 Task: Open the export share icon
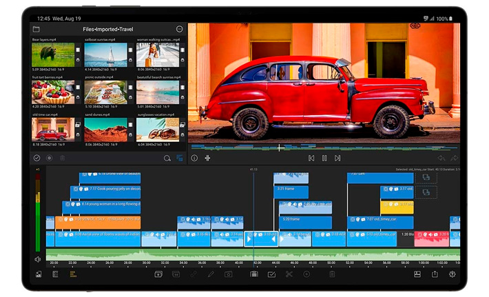tap(435, 274)
